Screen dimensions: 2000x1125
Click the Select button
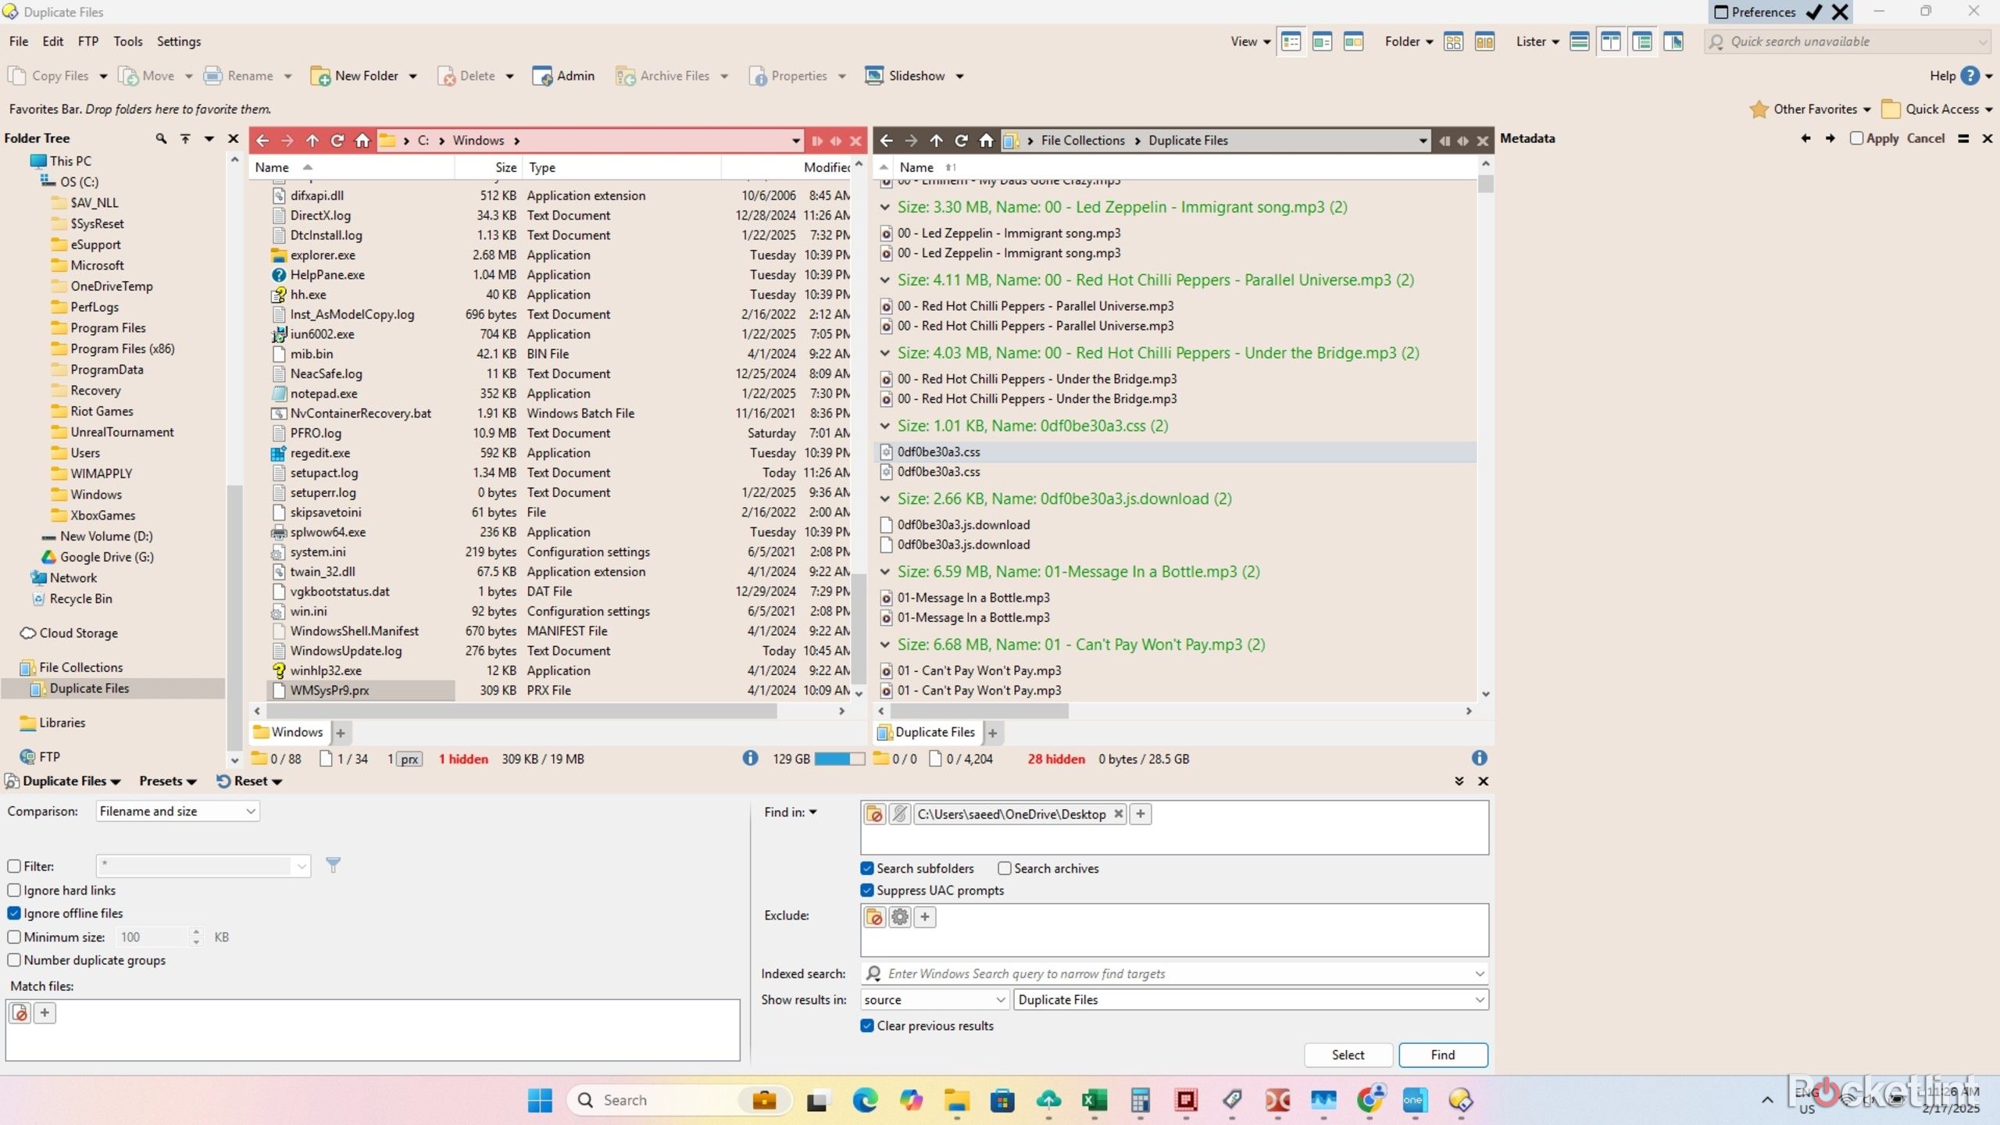(1348, 1055)
